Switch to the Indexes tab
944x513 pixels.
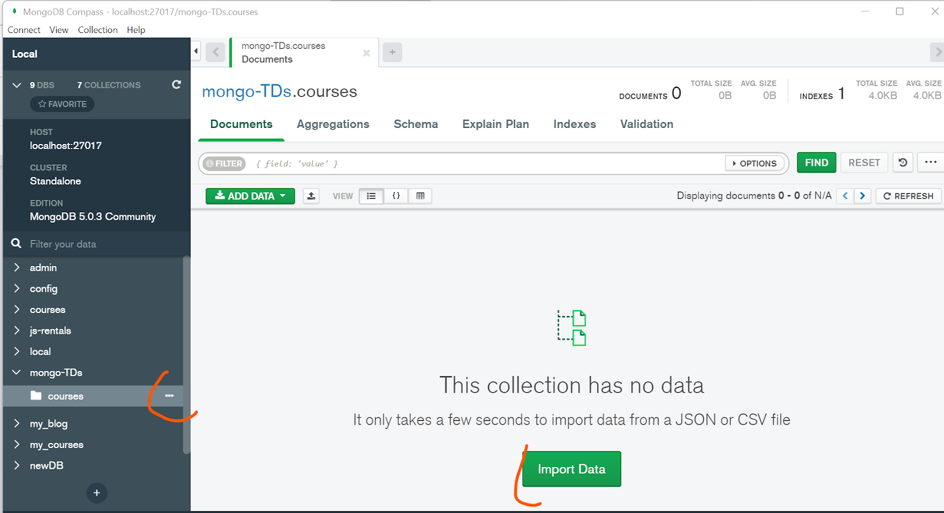pos(575,124)
